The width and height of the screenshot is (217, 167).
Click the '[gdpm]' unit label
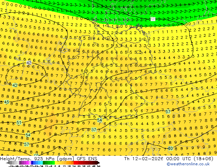66,159
